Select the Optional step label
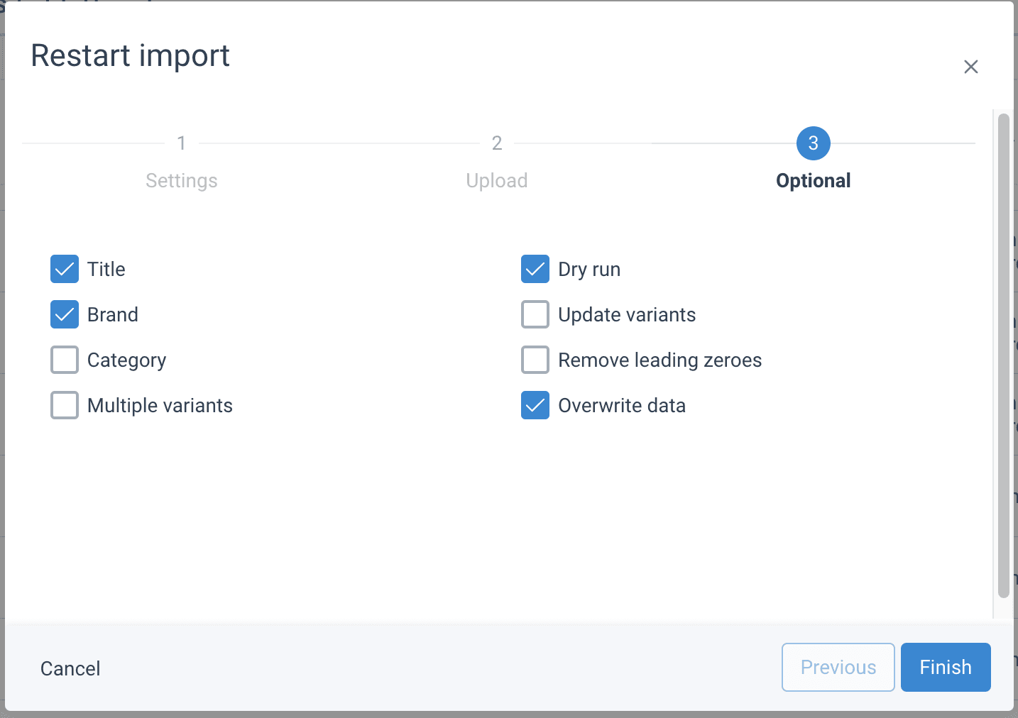 click(814, 181)
